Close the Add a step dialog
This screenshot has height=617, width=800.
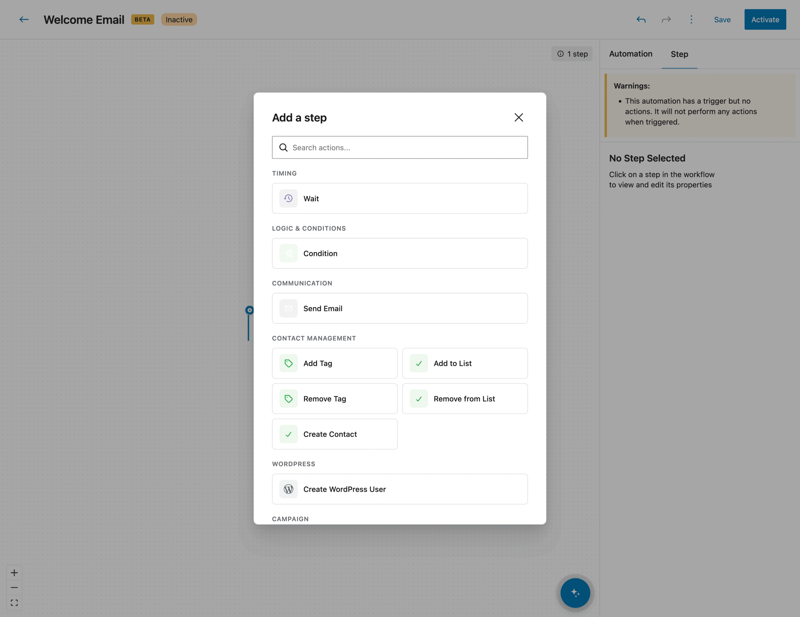(518, 117)
